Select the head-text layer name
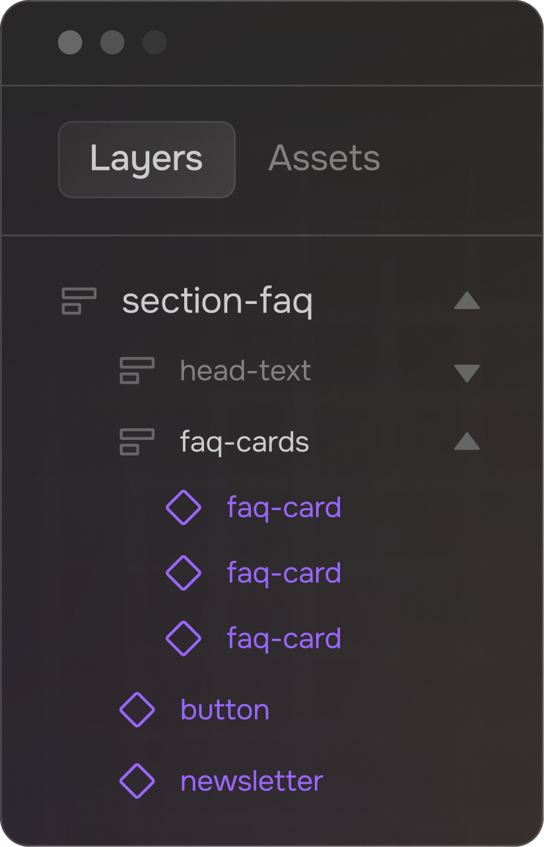The height and width of the screenshot is (847, 544). (245, 371)
